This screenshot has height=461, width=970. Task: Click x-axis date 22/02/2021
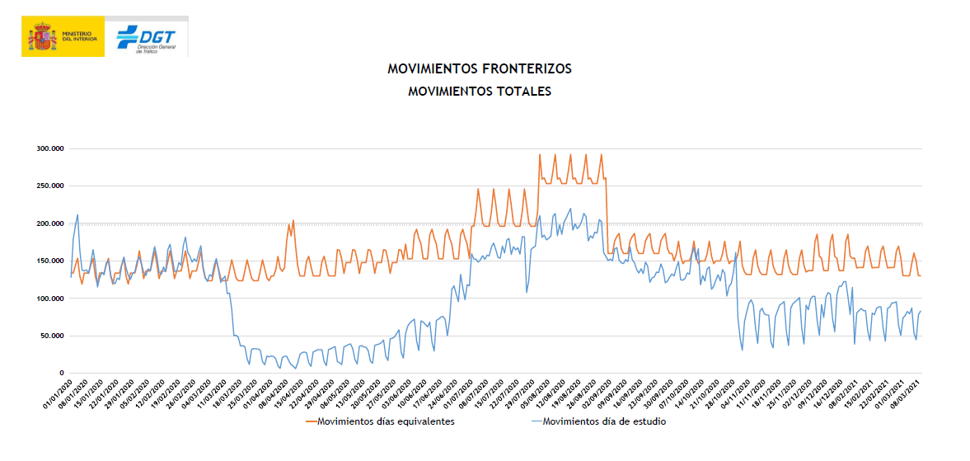(874, 393)
